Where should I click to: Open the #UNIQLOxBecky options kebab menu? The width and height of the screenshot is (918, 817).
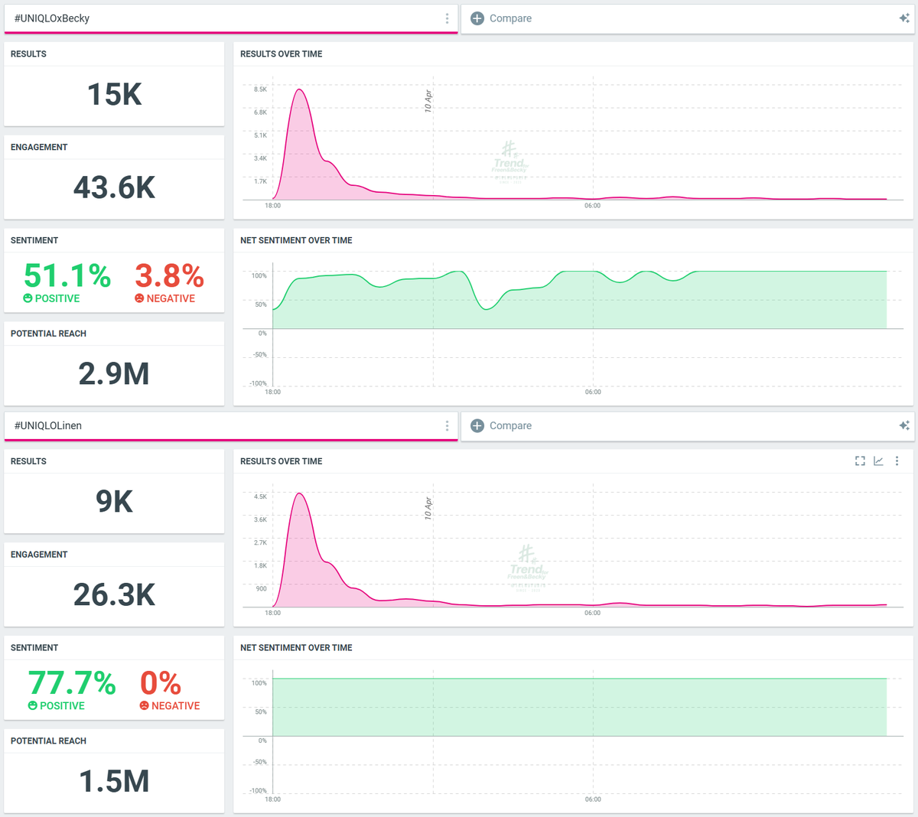click(x=448, y=18)
